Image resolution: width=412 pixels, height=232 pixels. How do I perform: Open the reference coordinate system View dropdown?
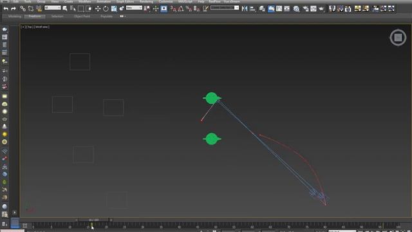(x=134, y=8)
